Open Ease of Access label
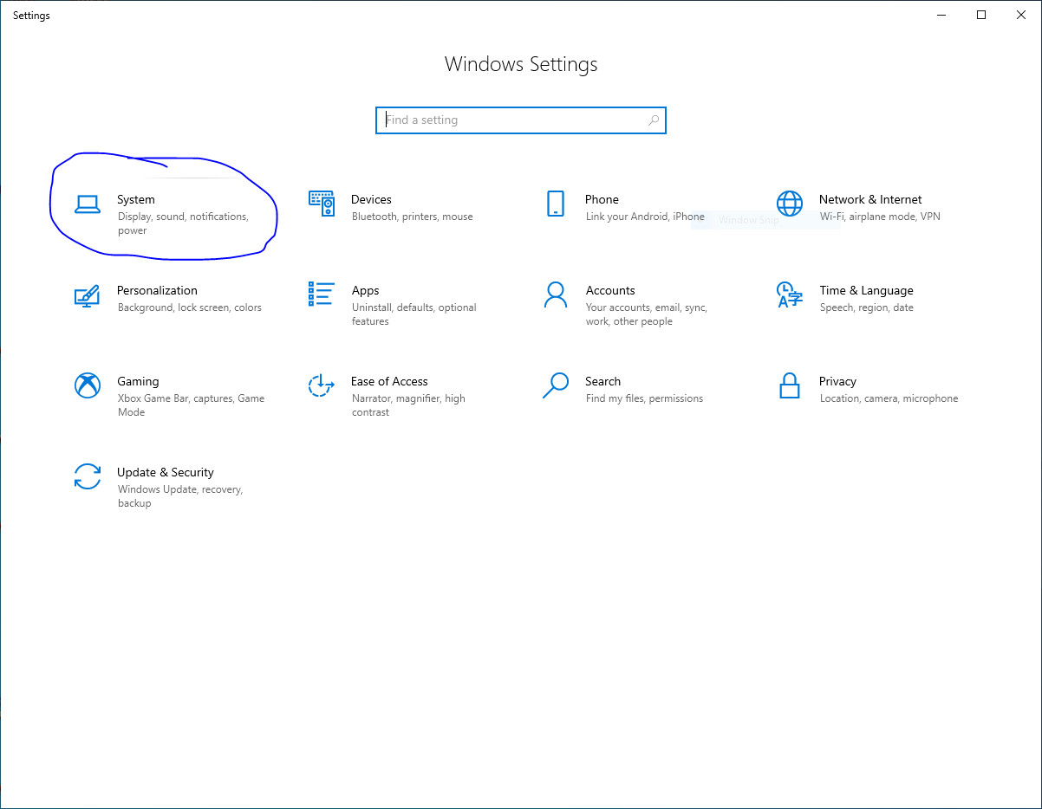This screenshot has height=809, width=1042. (389, 381)
